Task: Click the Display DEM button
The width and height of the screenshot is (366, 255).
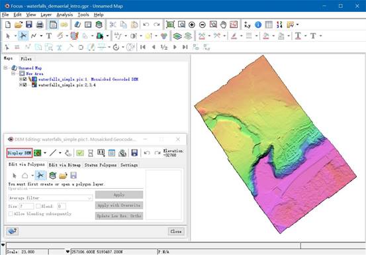Action: click(x=19, y=153)
